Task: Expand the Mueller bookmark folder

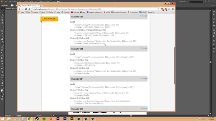Action: pos(50,12)
